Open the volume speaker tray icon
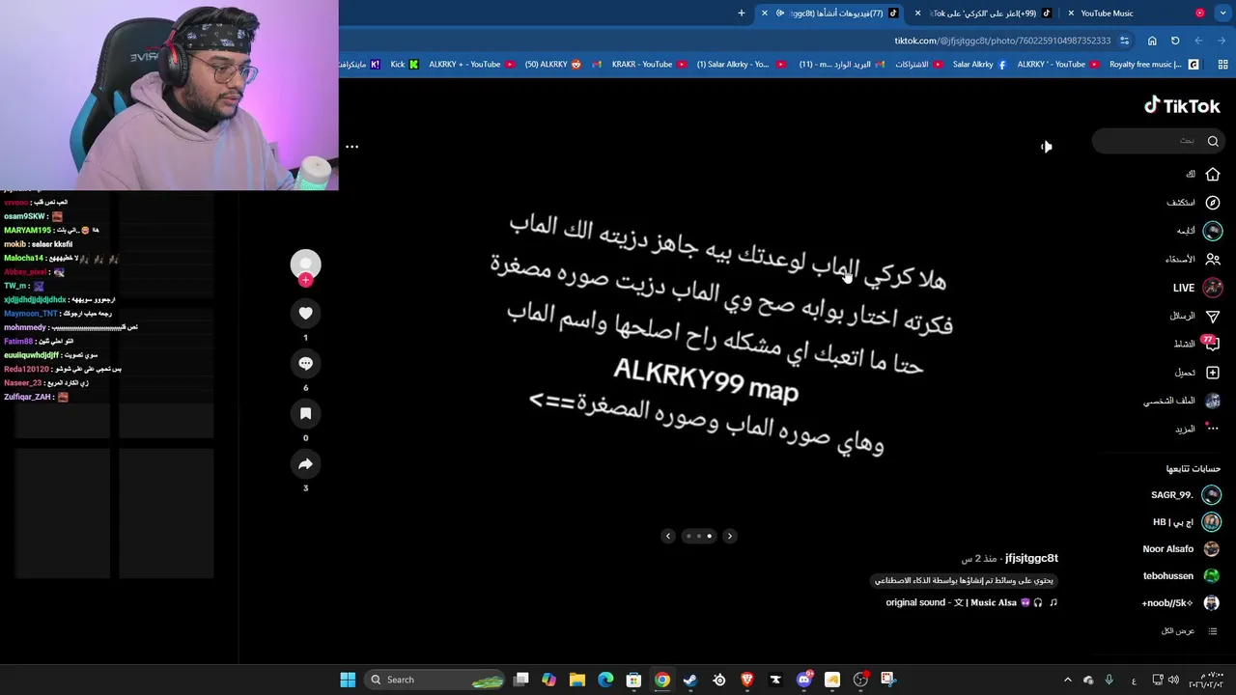This screenshot has width=1236, height=695. pyautogui.click(x=1174, y=680)
